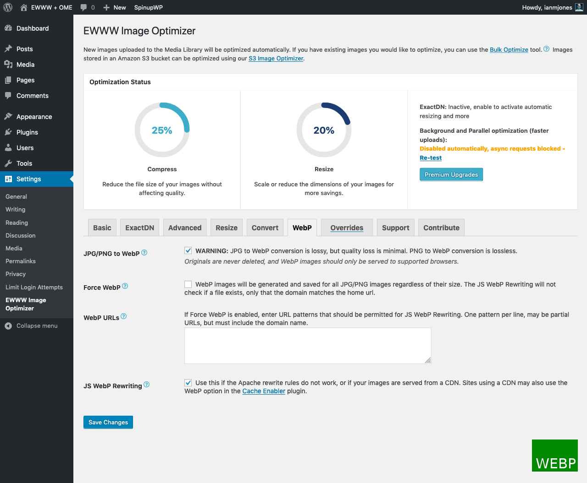Disable the JPG/PNG to WebP checkbox

click(188, 250)
